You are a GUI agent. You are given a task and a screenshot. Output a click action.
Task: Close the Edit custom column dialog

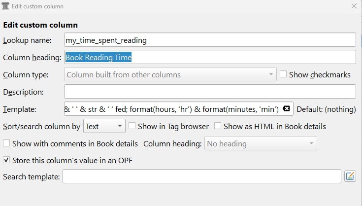(x=354, y=6)
